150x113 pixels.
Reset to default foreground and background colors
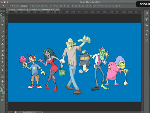coord(1,88)
